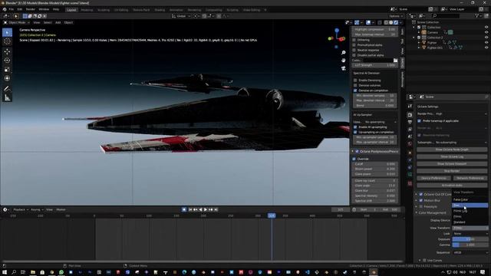Open the Object Mode dropdown
Image resolution: width=491 pixels, height=276 pixels.
pos(17,22)
